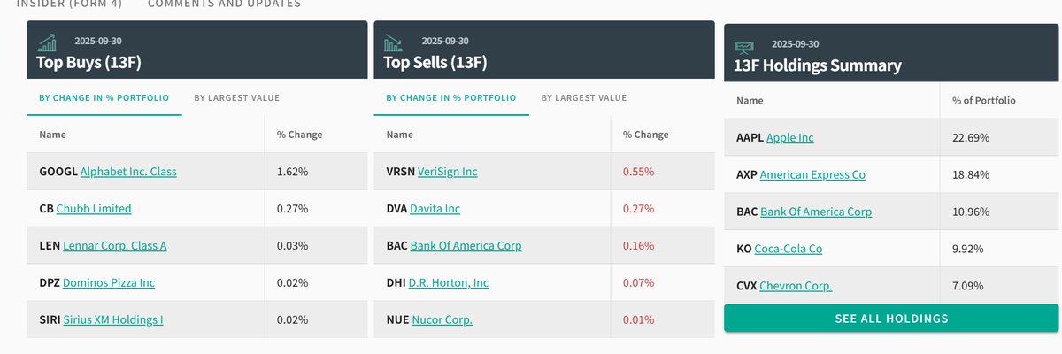Select Top Buys By Change in % Portfolio tab
This screenshot has width=1062, height=354.
[x=104, y=98]
